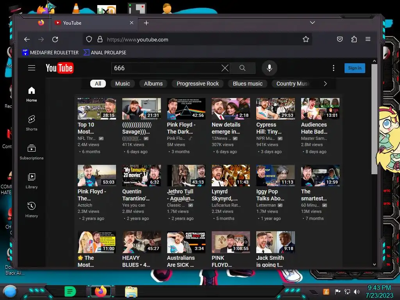Click Firefox icon on the taskbar
This screenshot has width=400, height=300.
101,291
